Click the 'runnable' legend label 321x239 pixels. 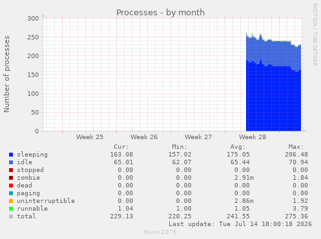pyautogui.click(x=32, y=209)
